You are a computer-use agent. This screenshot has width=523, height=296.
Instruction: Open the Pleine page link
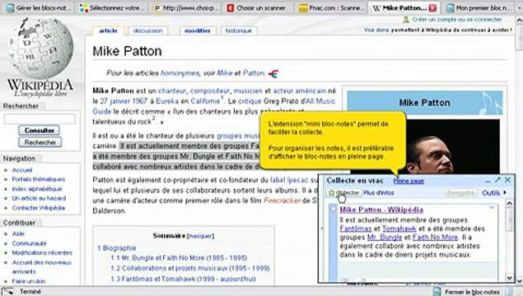(x=409, y=181)
